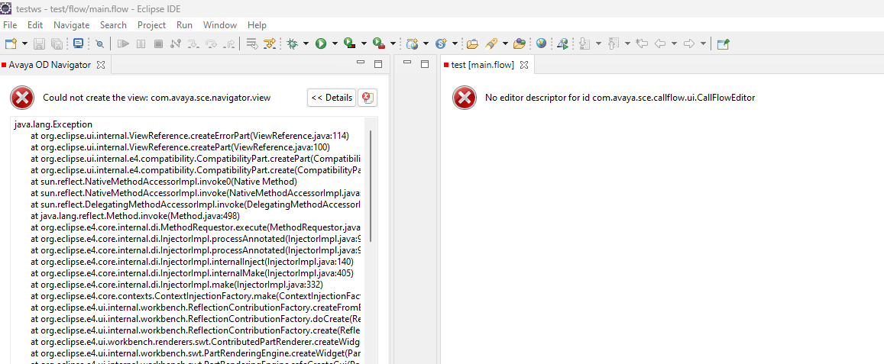Click the Resume debug icon

tap(124, 43)
